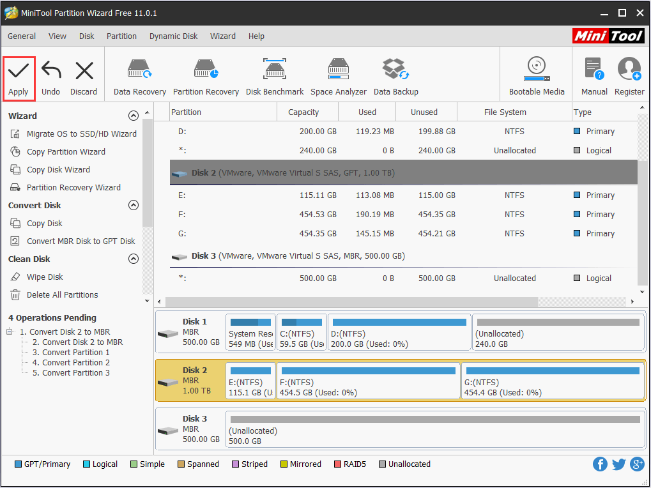The height and width of the screenshot is (488, 651).
Task: Click the Register icon
Action: pos(629,75)
